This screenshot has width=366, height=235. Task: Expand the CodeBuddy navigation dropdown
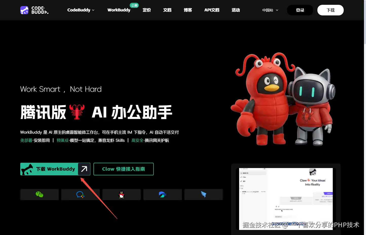81,10
